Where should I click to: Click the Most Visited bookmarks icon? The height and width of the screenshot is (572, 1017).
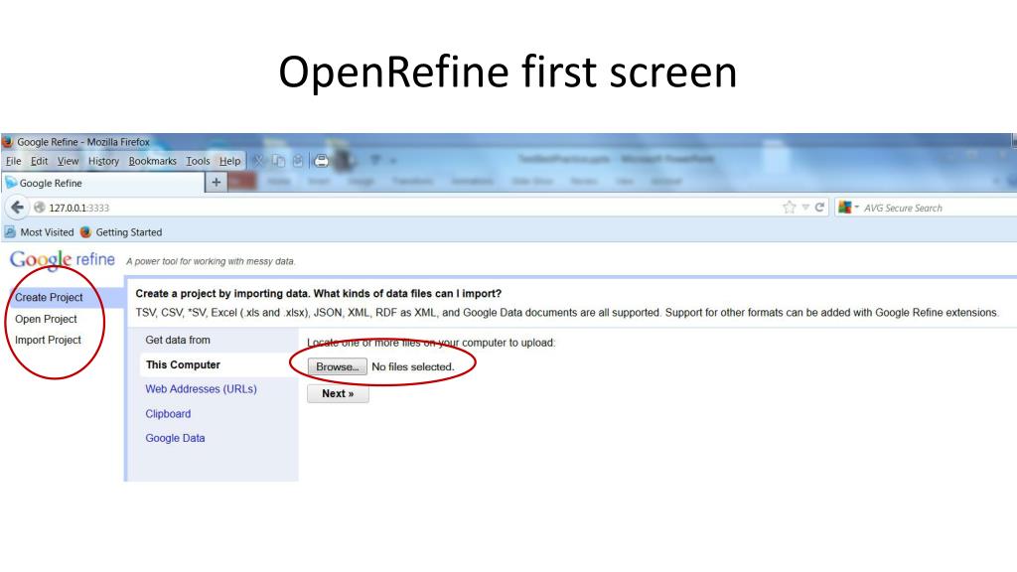[x=10, y=232]
